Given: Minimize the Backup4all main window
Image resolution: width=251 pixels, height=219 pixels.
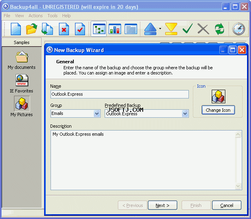Looking at the screenshot, I should point(225,7).
